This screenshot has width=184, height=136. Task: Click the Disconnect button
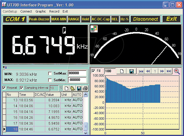click(x=145, y=19)
